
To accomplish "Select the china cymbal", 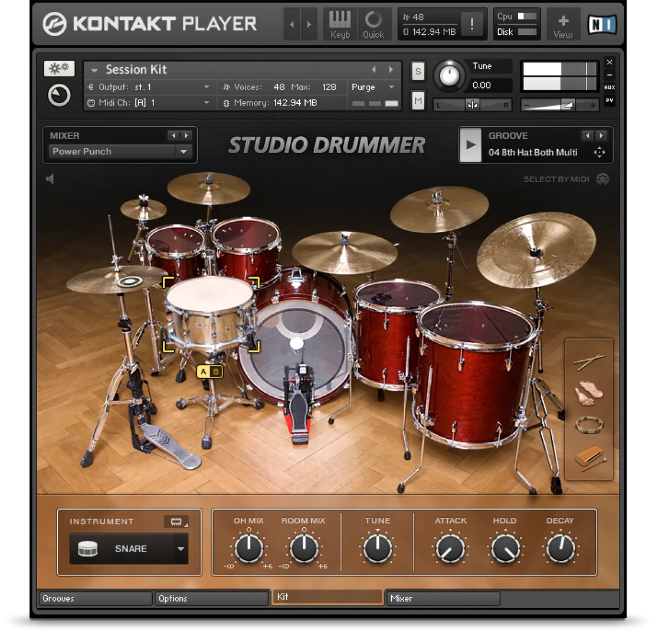I will [x=537, y=251].
